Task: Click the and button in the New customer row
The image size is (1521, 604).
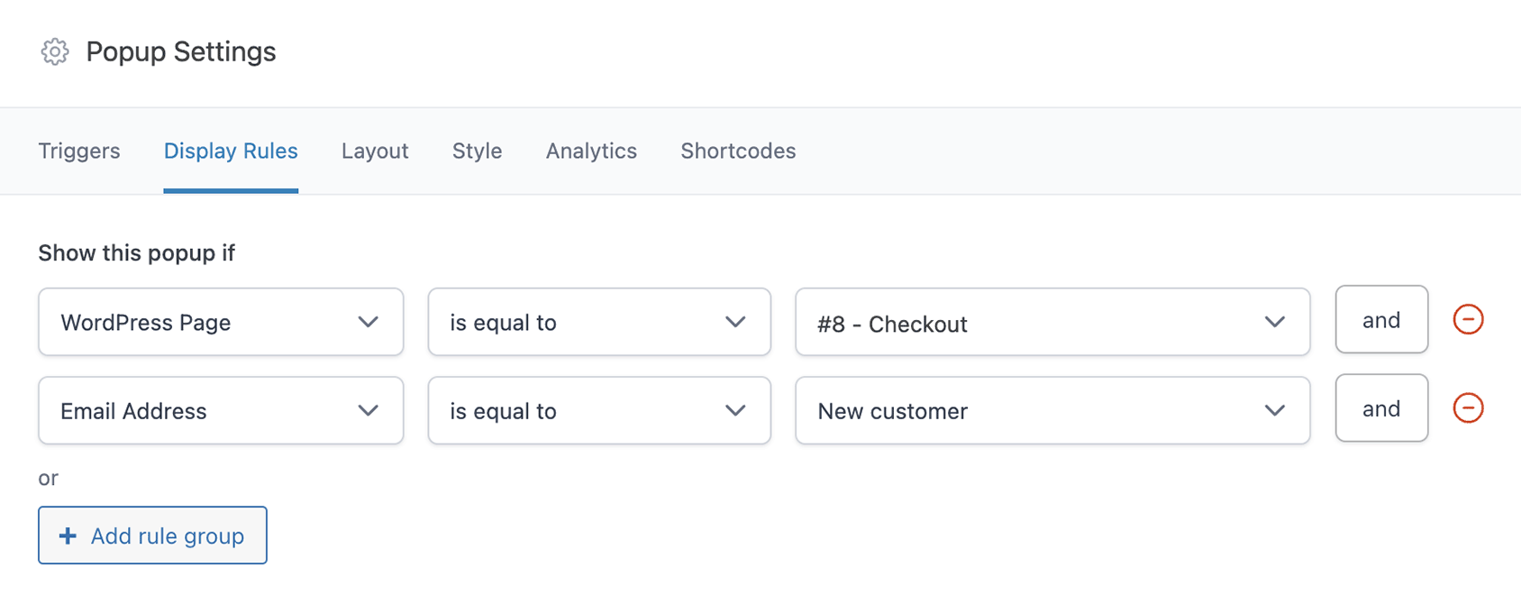Action: 1381,407
